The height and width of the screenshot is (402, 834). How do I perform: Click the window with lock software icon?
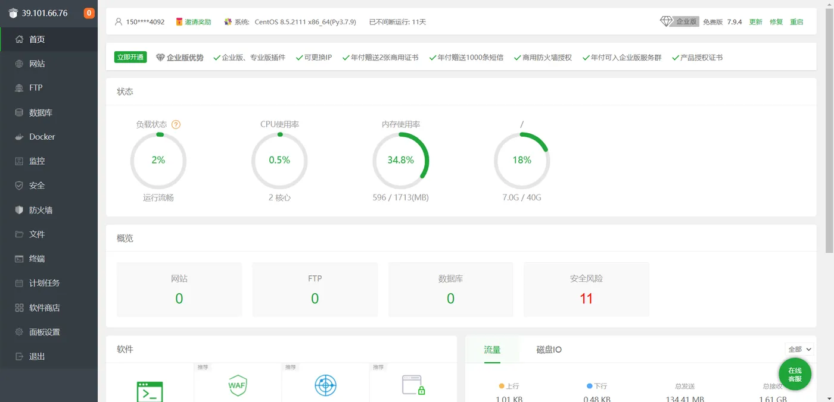(413, 385)
